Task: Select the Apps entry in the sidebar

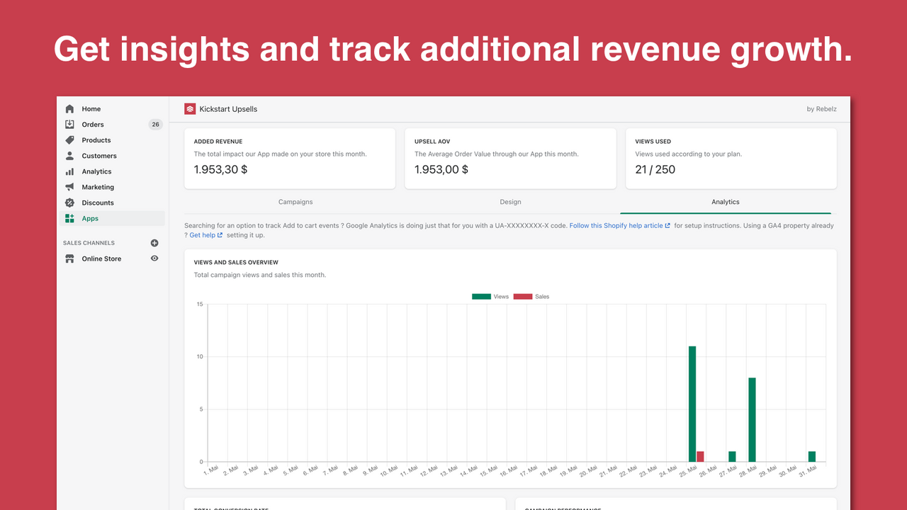Action: click(90, 217)
